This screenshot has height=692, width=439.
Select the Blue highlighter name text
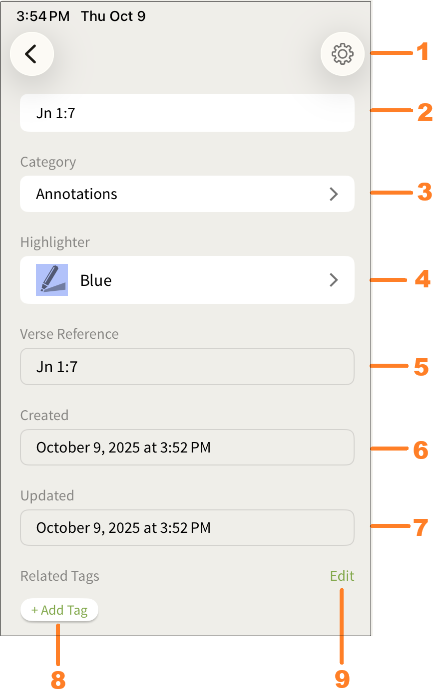(x=96, y=280)
